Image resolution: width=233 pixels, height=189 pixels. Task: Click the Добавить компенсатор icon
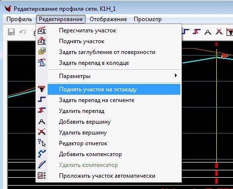pos(42,154)
